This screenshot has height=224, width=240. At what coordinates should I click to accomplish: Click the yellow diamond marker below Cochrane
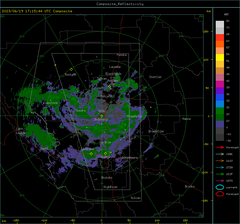tap(91, 154)
